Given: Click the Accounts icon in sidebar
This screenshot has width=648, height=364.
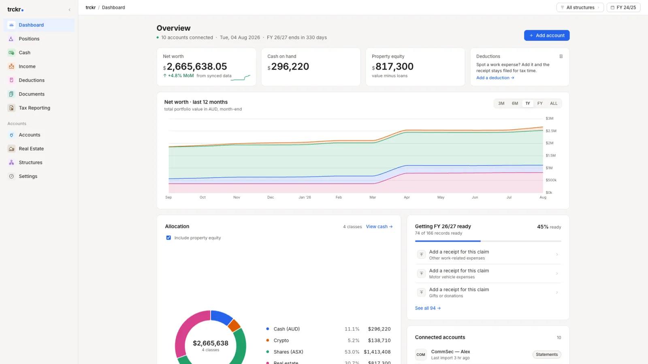Looking at the screenshot, I should pyautogui.click(x=11, y=135).
